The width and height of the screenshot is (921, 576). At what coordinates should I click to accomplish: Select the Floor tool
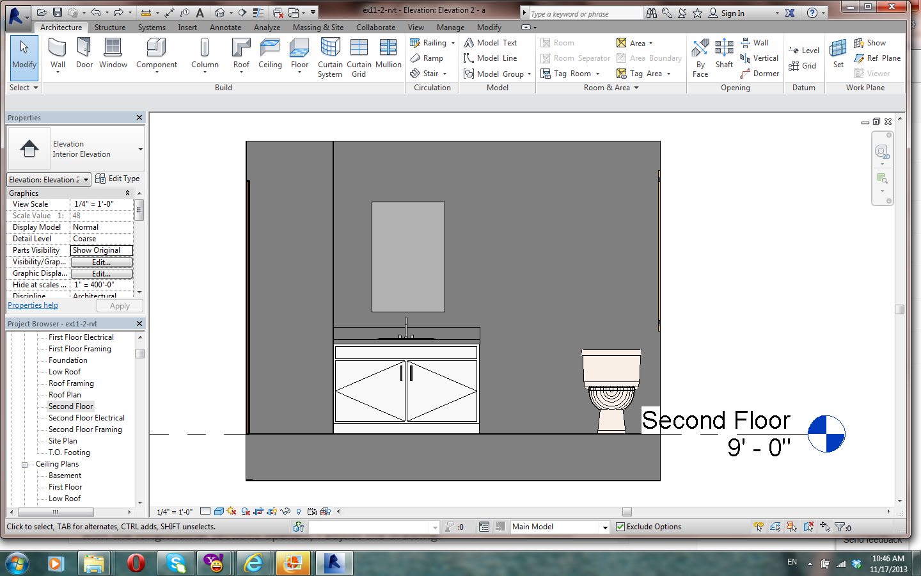pyautogui.click(x=299, y=54)
